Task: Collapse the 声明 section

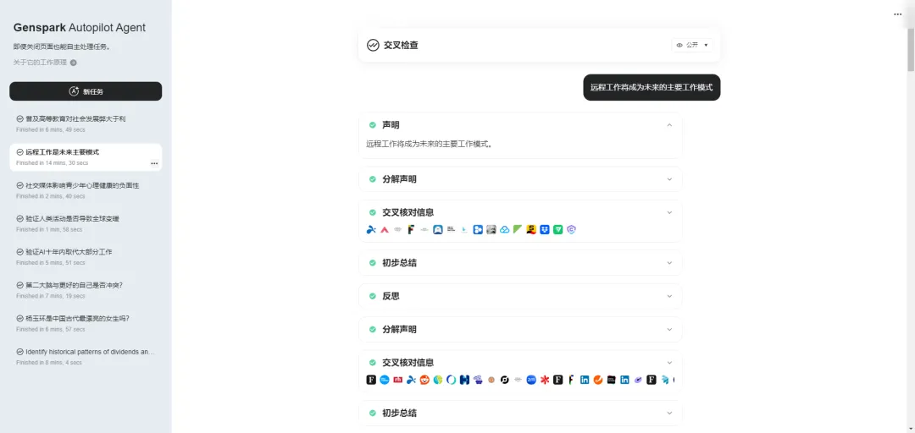Action: click(x=669, y=125)
